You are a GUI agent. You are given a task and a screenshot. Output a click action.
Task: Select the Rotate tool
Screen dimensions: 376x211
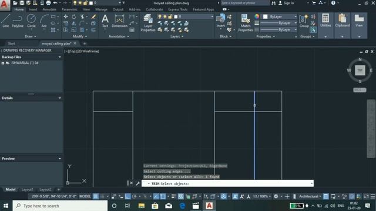click(73, 16)
